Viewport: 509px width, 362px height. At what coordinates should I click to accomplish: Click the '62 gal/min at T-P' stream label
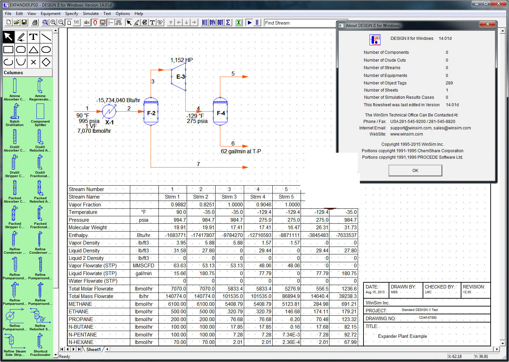(x=241, y=151)
